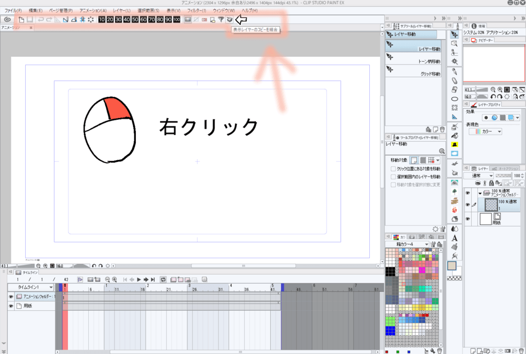The height and width of the screenshot is (354, 526).
Task: Click the Undo arrow icon
Action: [x=41, y=20]
